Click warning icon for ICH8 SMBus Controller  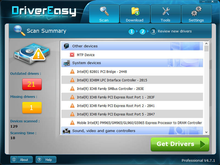[x=72, y=89]
